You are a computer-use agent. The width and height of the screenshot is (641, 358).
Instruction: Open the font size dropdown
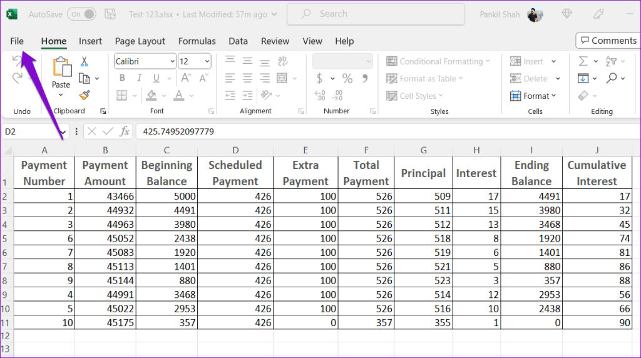(195, 61)
